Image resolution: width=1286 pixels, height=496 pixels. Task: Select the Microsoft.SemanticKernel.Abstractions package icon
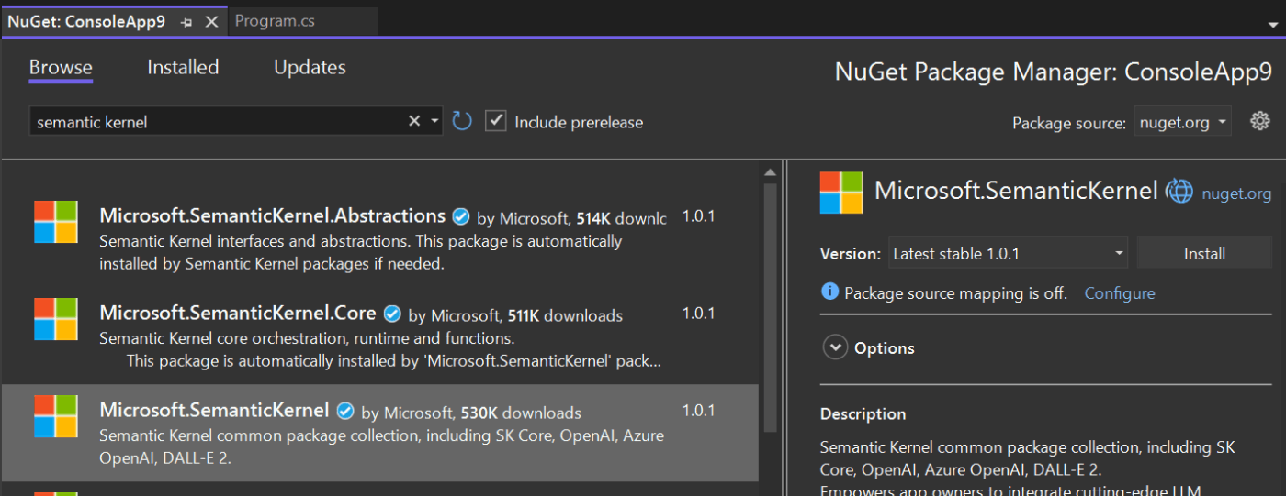[56, 222]
